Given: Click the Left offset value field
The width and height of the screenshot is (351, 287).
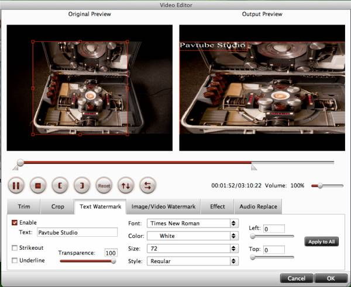Looking at the screenshot, I should [274, 229].
